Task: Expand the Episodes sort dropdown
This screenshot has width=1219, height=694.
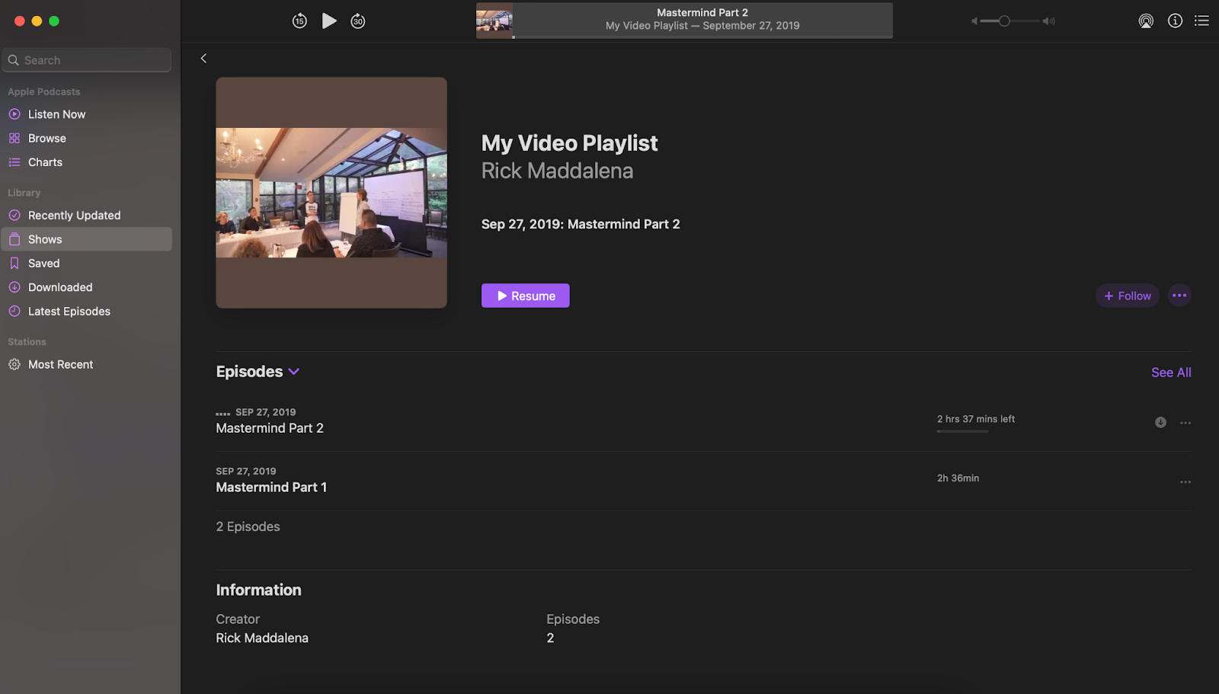Action: [x=294, y=372]
